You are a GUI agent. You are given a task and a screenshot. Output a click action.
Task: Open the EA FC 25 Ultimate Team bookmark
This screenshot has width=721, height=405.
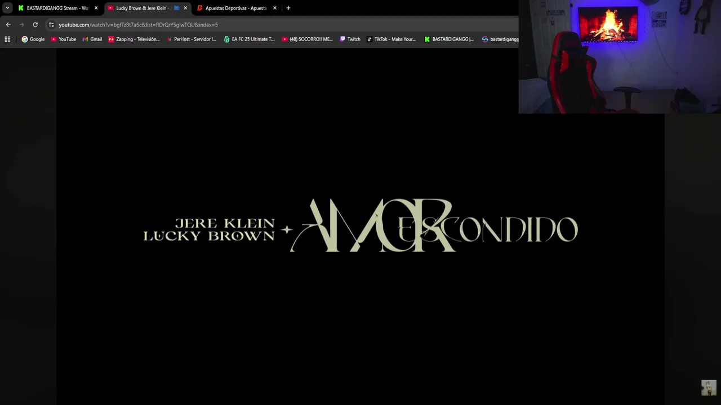point(249,39)
